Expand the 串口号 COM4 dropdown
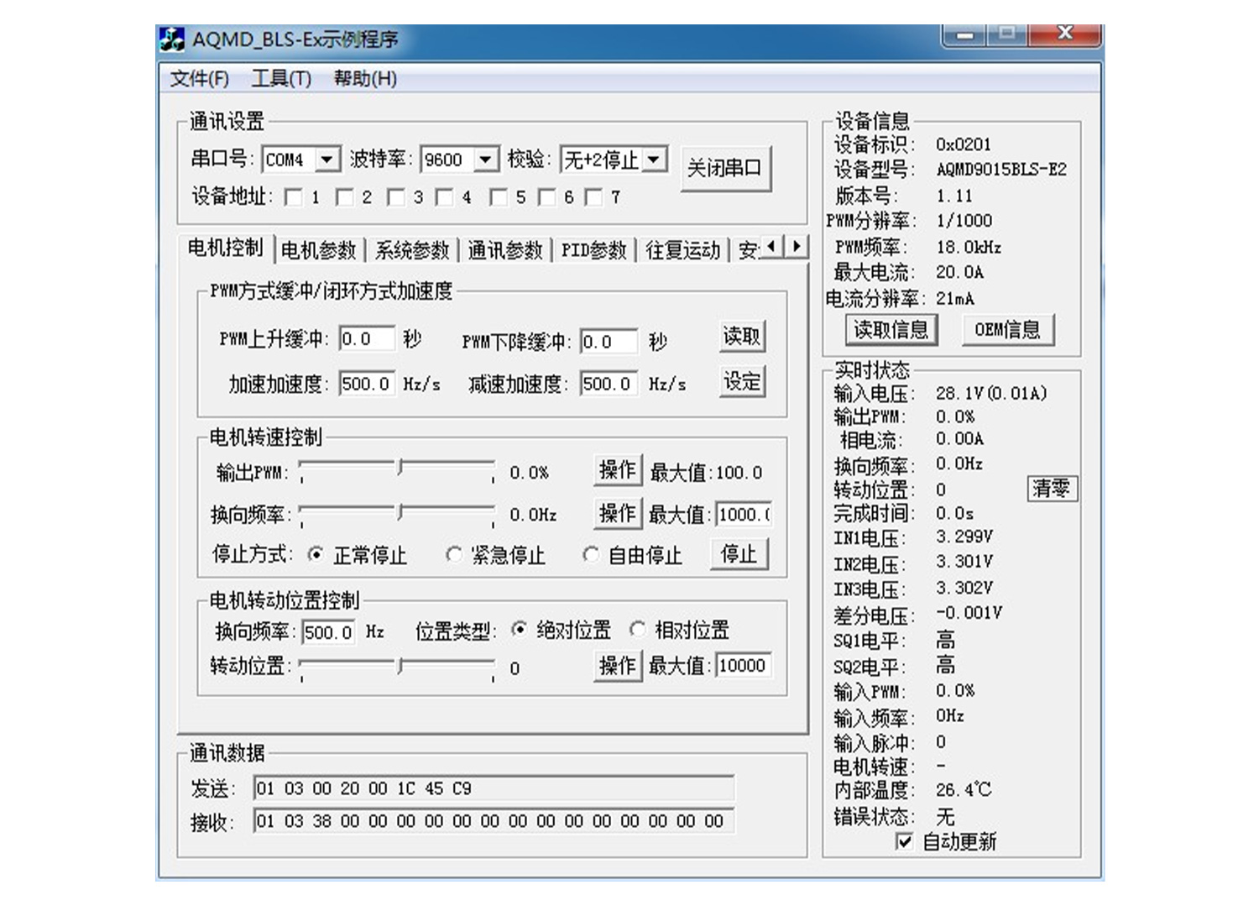 327,159
